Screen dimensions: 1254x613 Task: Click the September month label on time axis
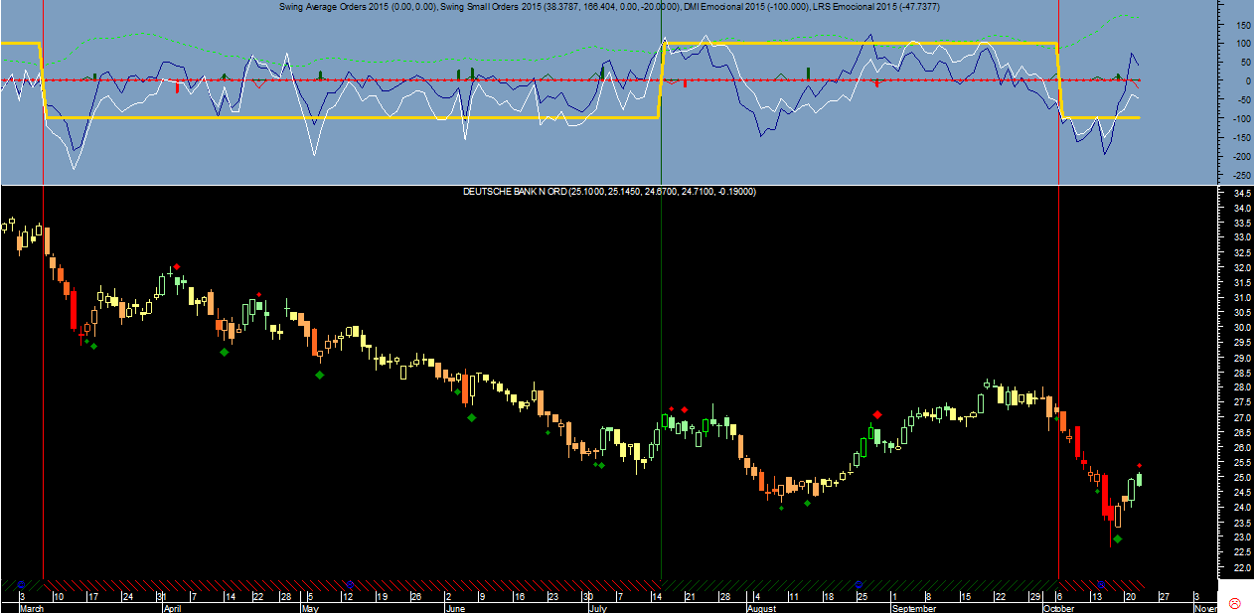click(914, 607)
